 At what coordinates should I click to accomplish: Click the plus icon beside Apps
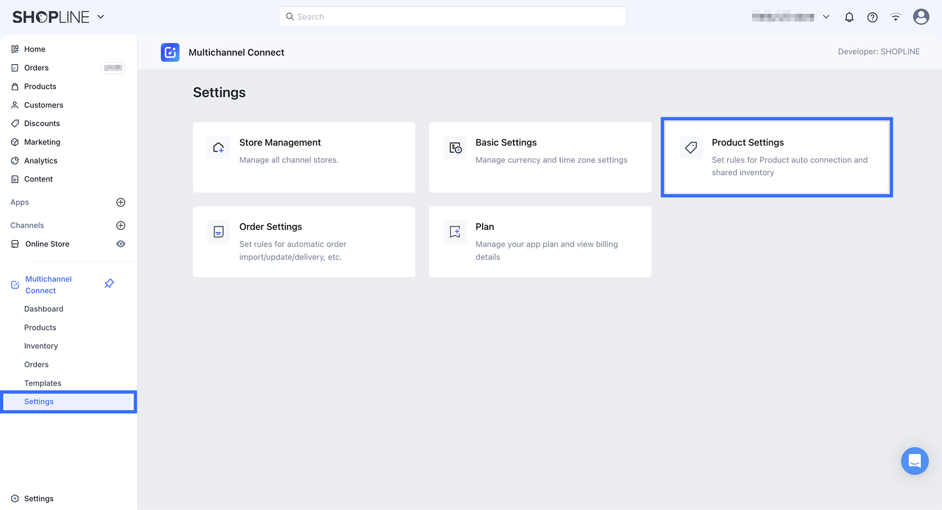pos(121,202)
